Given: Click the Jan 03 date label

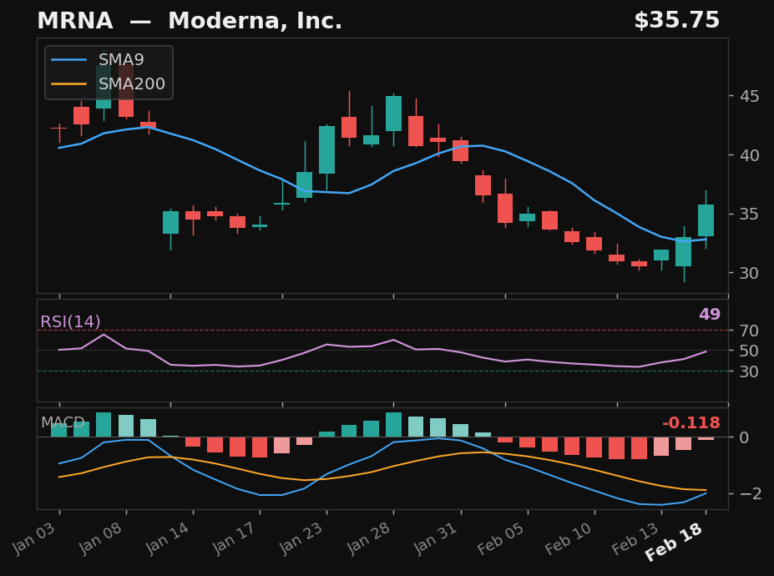Looking at the screenshot, I should click(34, 538).
